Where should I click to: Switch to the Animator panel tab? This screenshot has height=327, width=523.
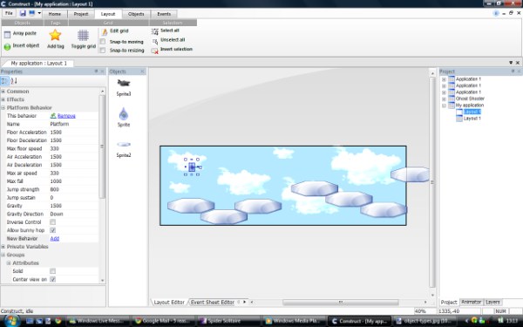coord(471,302)
